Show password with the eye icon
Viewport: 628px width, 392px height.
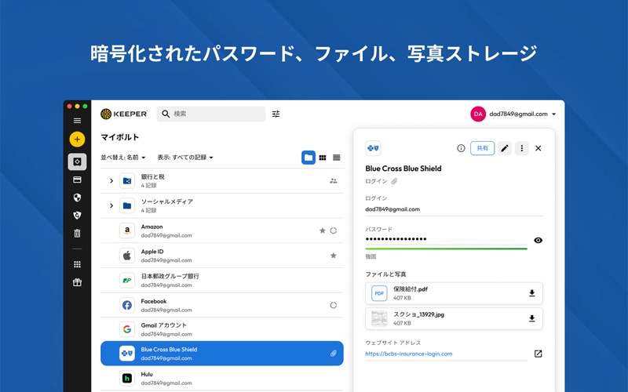(539, 241)
